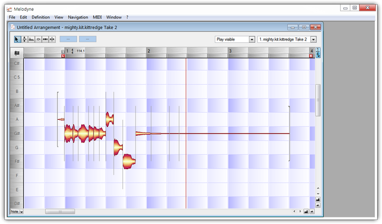Viewport: 382px width, 224px height.
Task: Click the E key on pitch ruler
Action: (x=17, y=189)
